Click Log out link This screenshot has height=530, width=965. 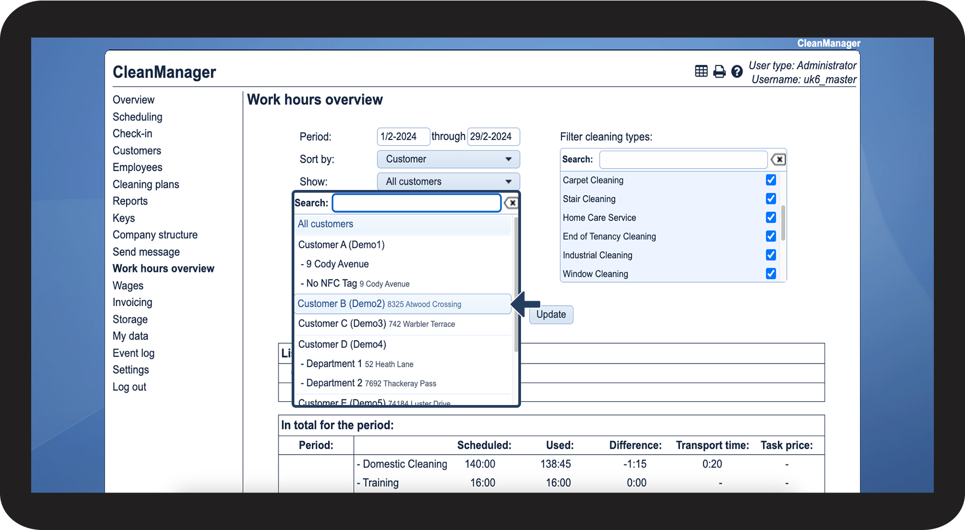(129, 387)
